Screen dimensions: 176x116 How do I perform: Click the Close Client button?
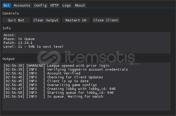[x=106, y=20]
